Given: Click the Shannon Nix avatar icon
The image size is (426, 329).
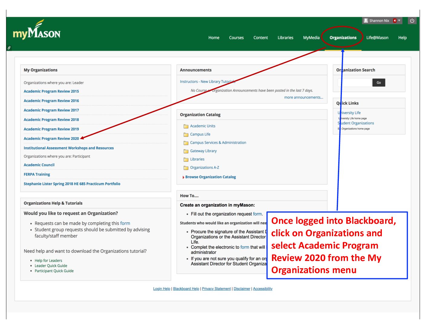Looking at the screenshot, I should pyautogui.click(x=366, y=21).
